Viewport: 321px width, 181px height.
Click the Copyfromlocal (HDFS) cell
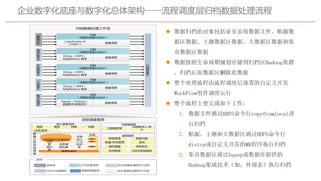[75, 43]
